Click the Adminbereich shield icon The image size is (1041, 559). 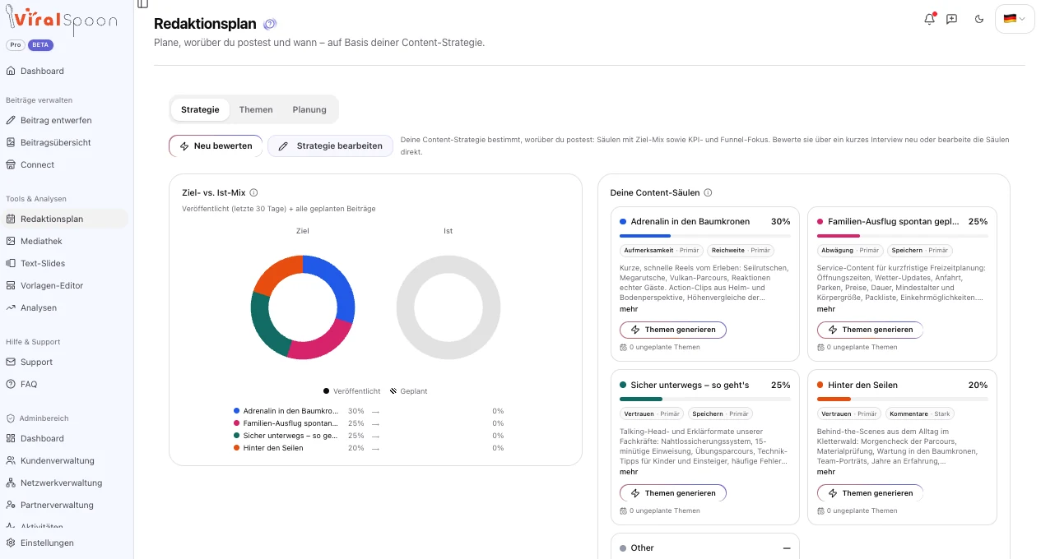coord(11,418)
